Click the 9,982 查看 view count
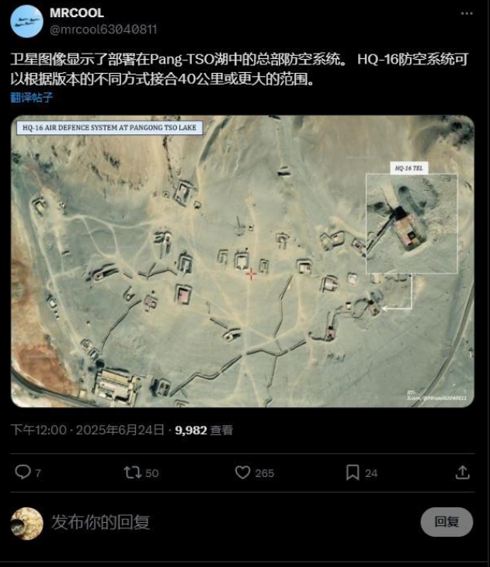Viewport: 490px width, 567px height. tap(204, 430)
